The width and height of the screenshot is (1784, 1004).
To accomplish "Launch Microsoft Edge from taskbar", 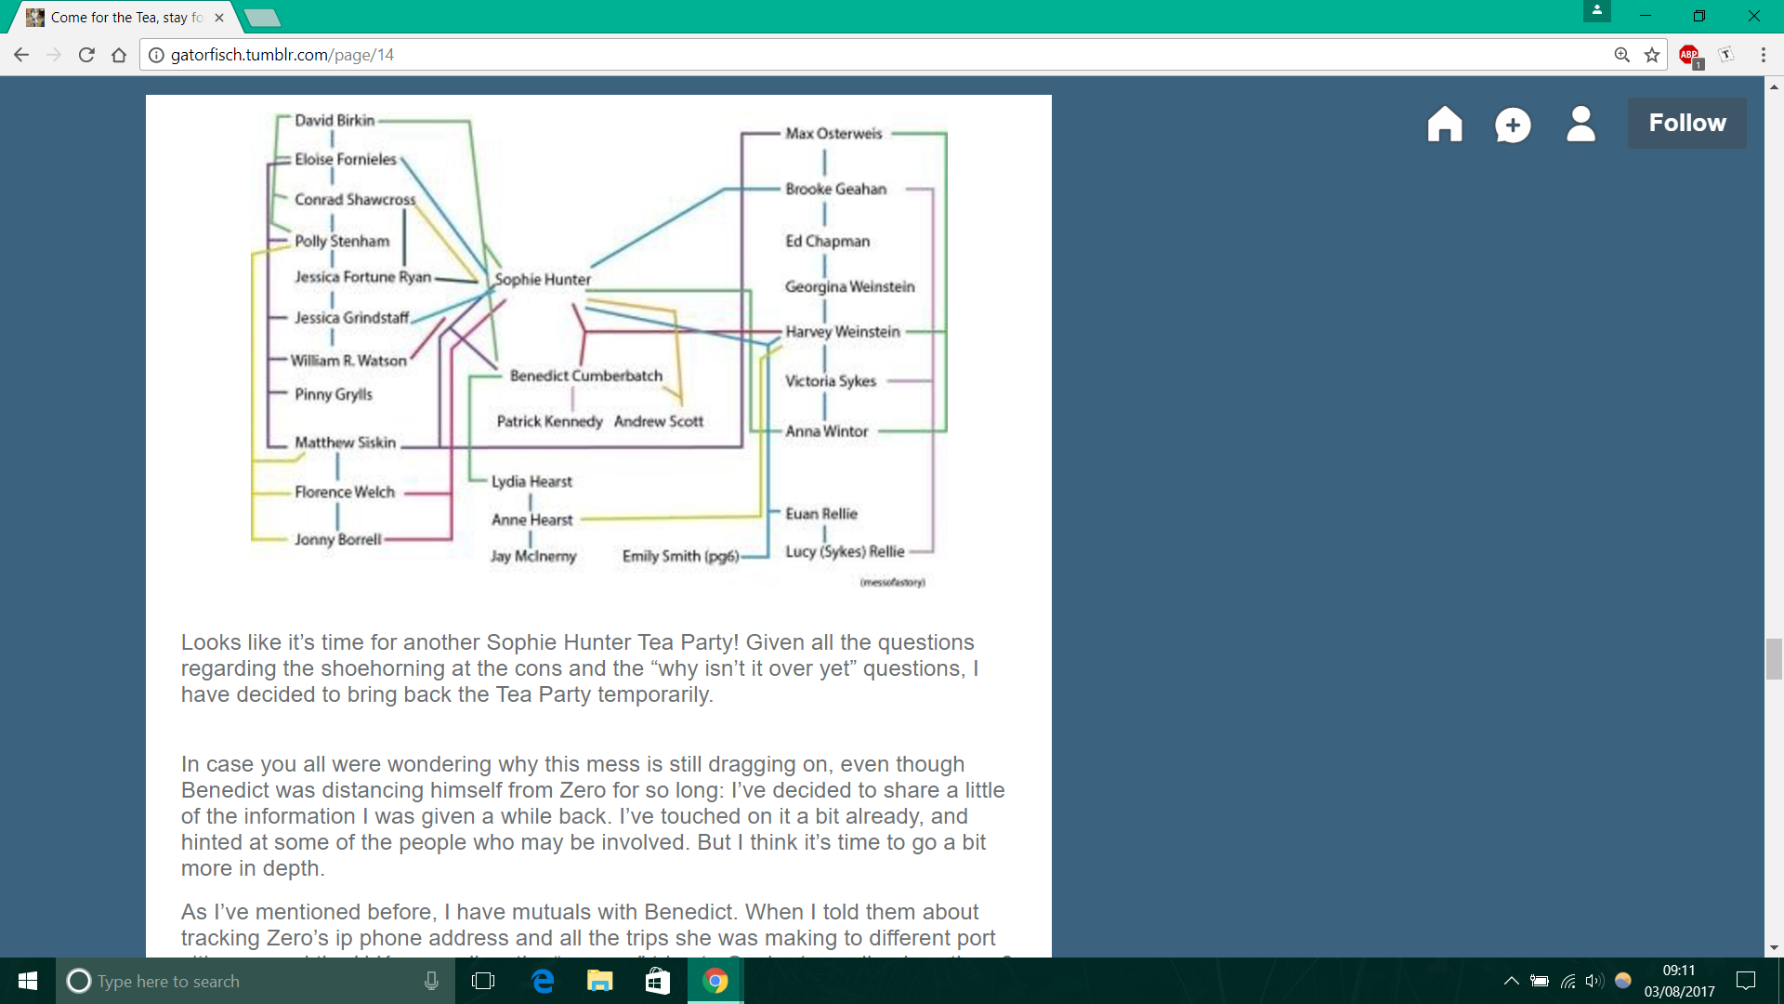I will [543, 981].
